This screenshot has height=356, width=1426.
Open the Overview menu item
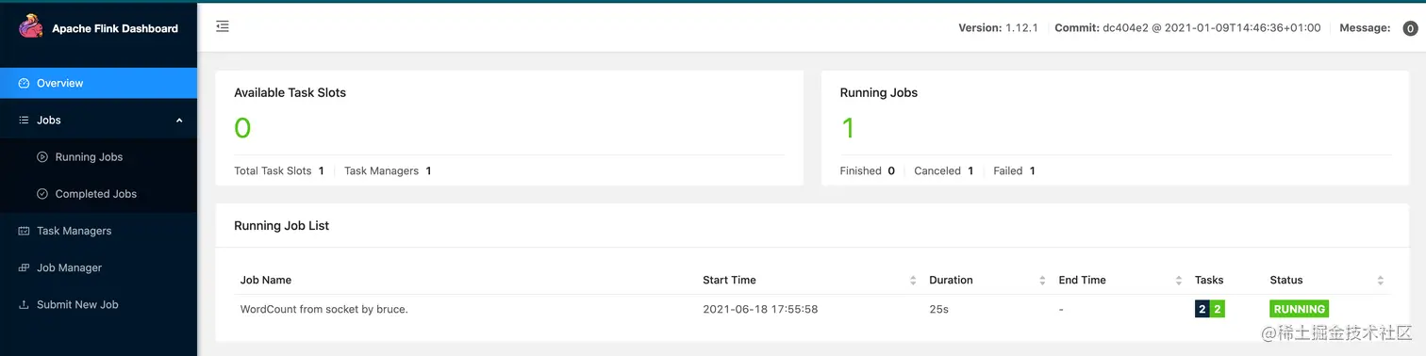click(x=98, y=83)
